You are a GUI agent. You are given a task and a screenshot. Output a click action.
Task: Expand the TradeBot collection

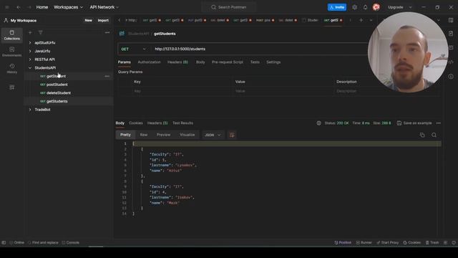[30, 110]
